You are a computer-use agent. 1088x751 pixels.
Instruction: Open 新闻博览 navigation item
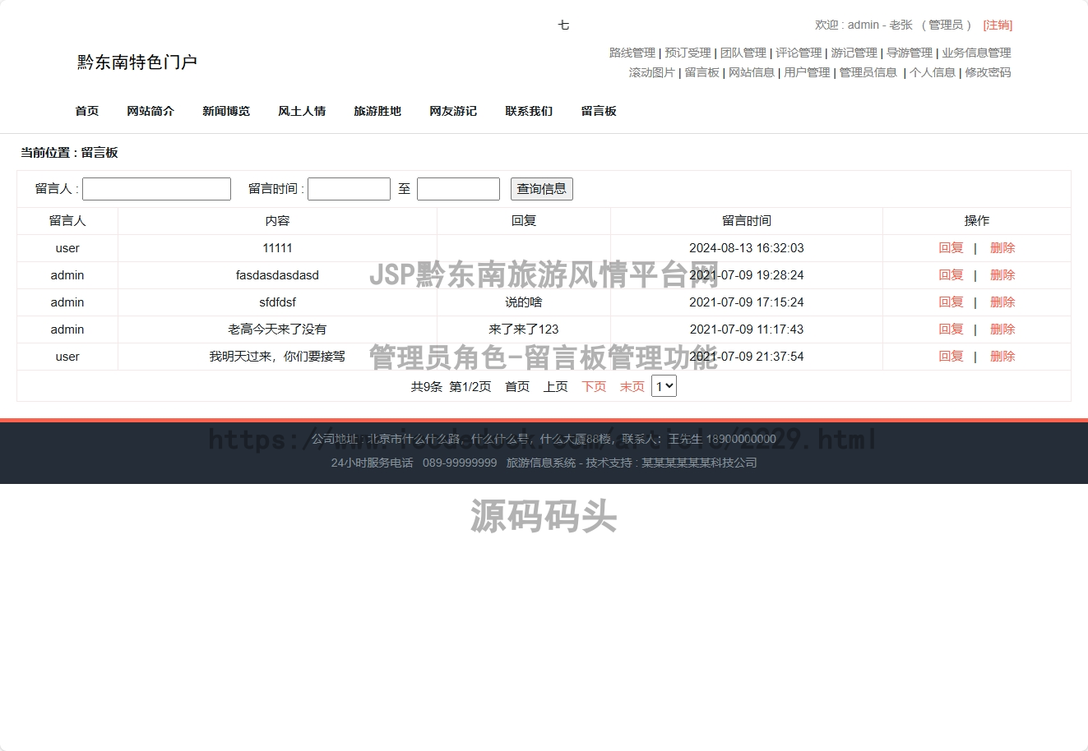pyautogui.click(x=226, y=111)
